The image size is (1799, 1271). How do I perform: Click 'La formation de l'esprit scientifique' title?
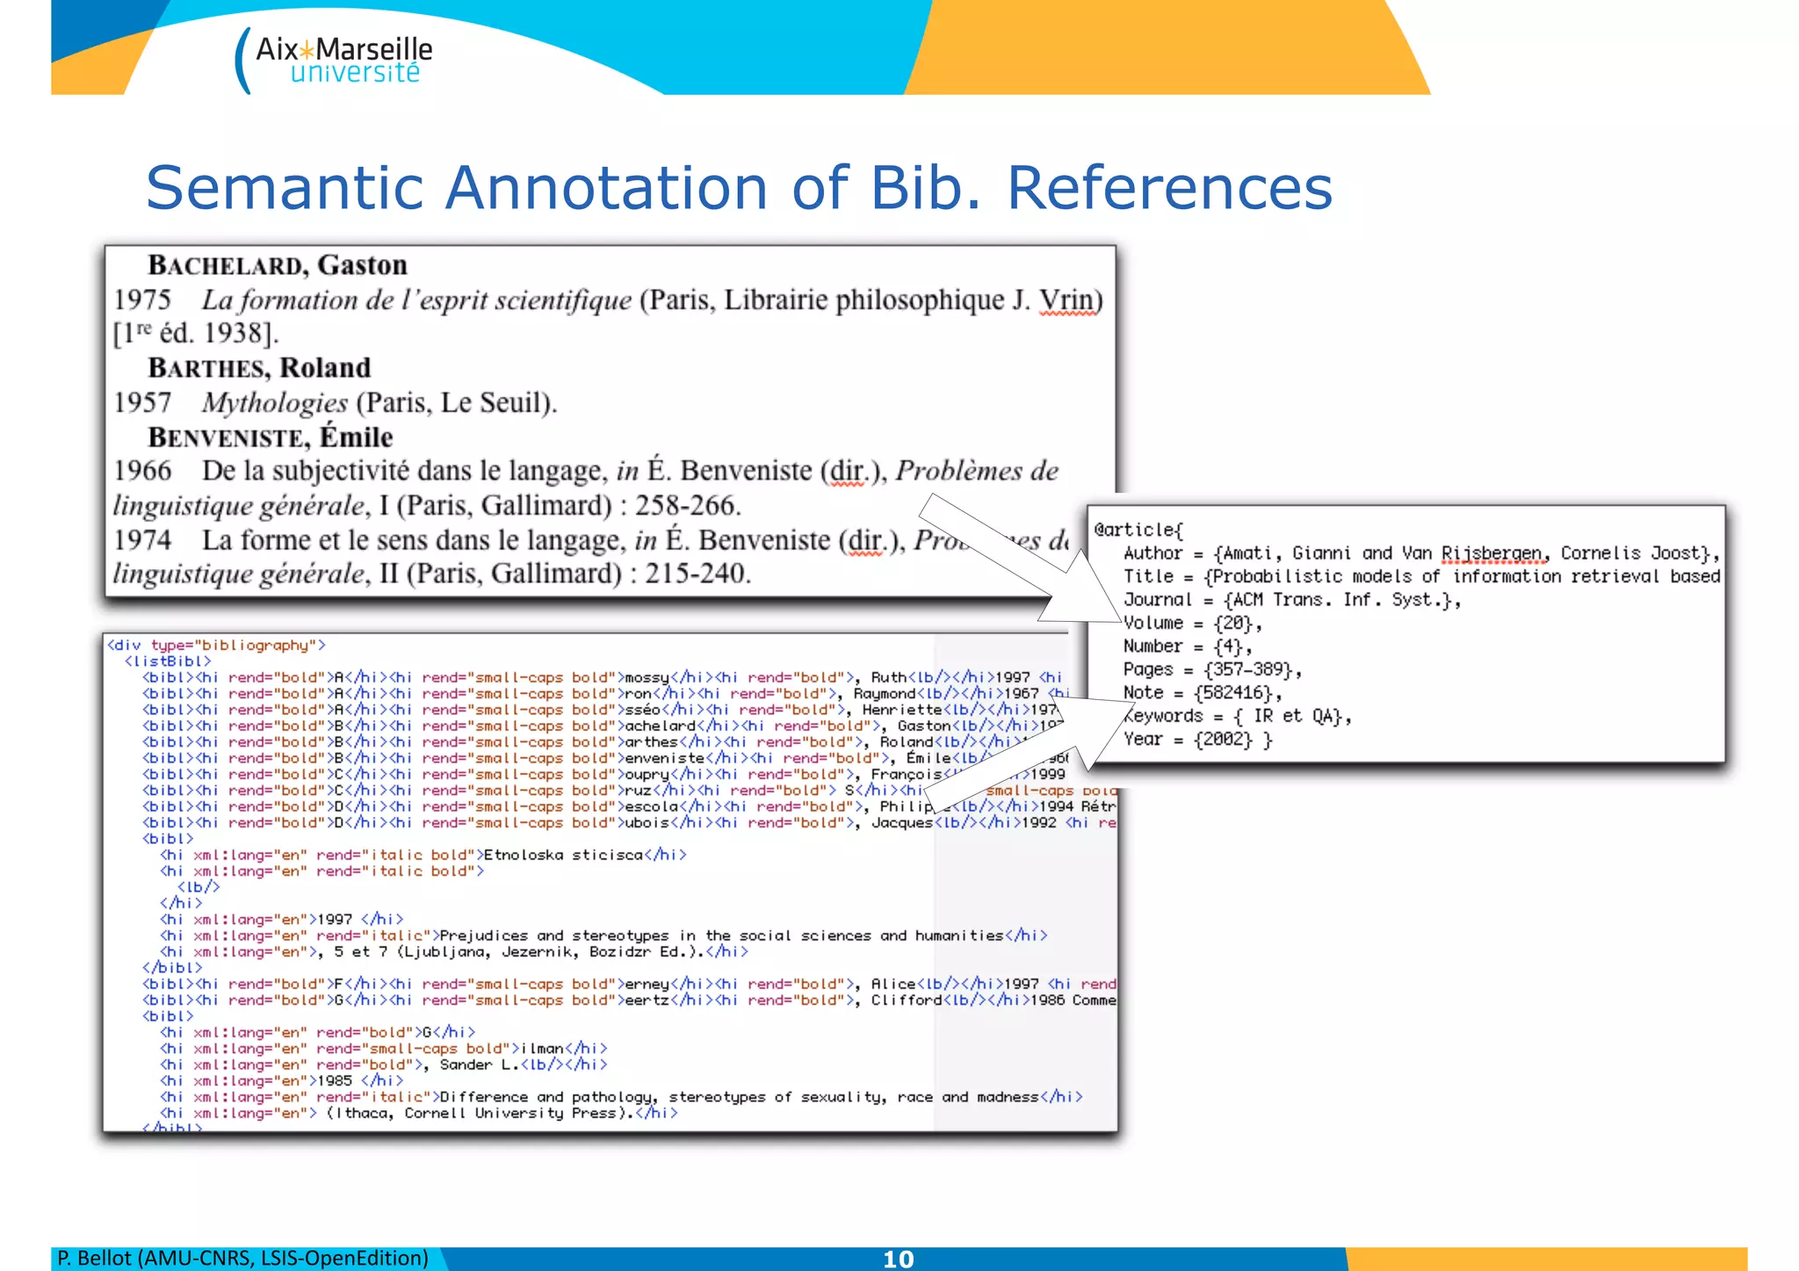416,300
